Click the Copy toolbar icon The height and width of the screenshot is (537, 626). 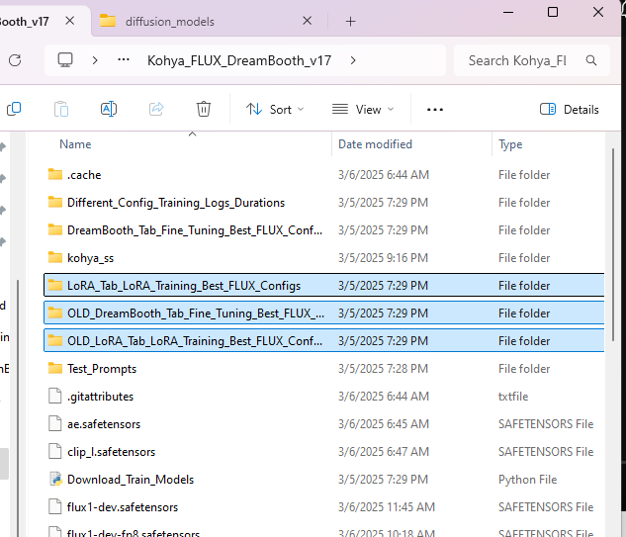coord(14,109)
